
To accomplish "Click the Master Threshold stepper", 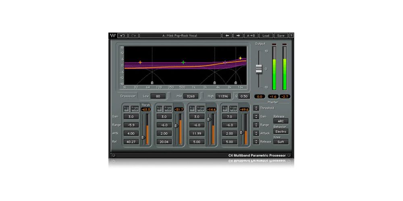I will point(256,108).
